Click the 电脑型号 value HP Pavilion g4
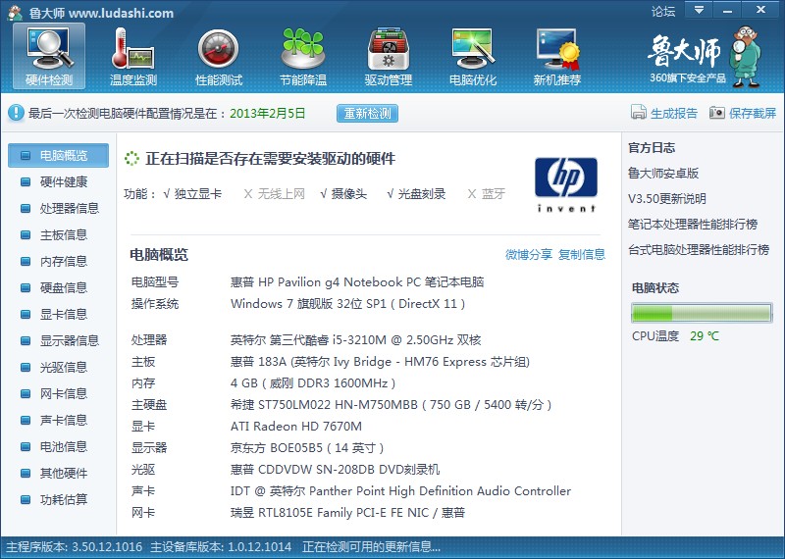 click(357, 282)
